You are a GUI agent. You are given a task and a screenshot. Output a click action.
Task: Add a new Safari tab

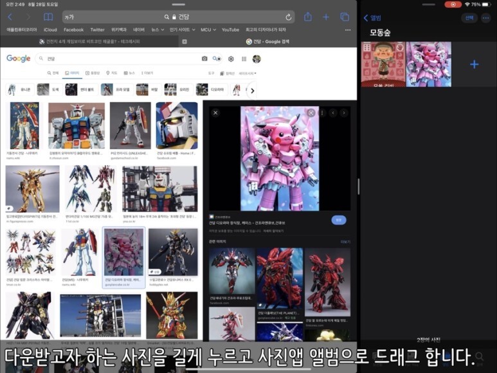tap(326, 17)
